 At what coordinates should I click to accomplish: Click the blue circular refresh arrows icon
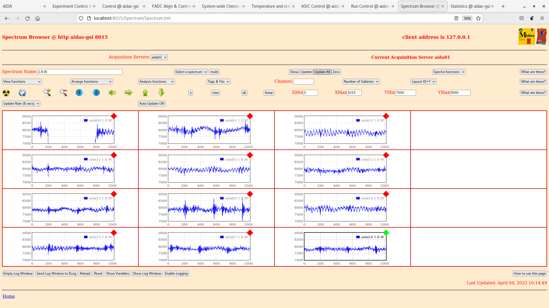[x=22, y=93]
